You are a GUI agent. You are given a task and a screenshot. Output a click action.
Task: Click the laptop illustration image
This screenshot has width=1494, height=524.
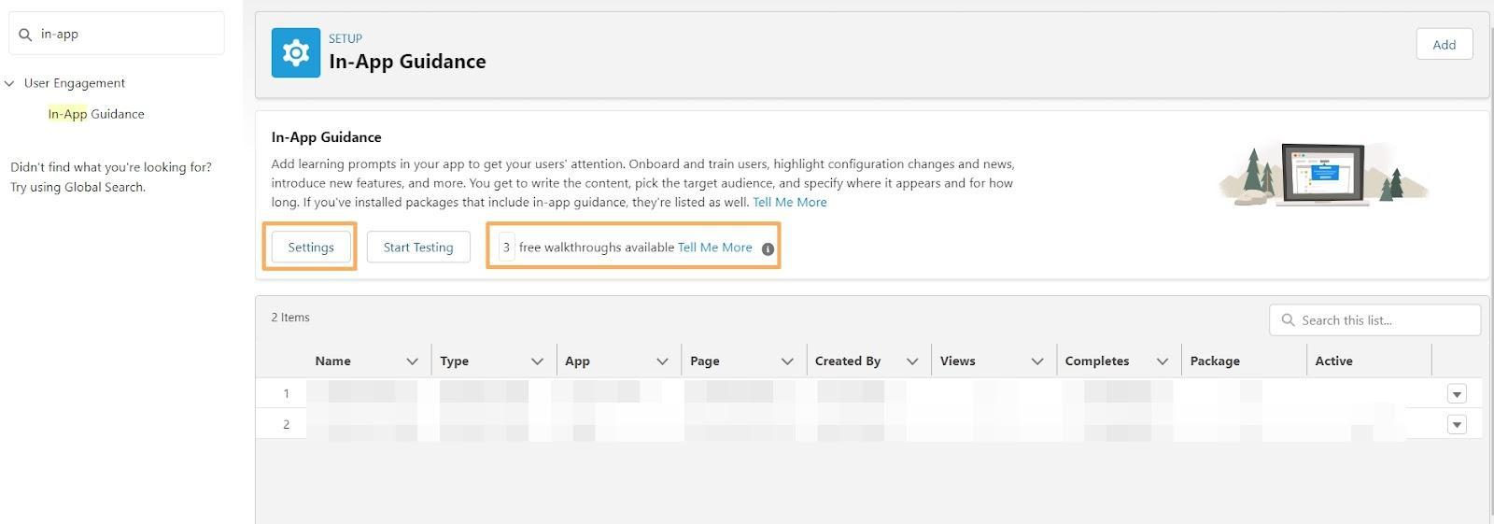point(1323,174)
